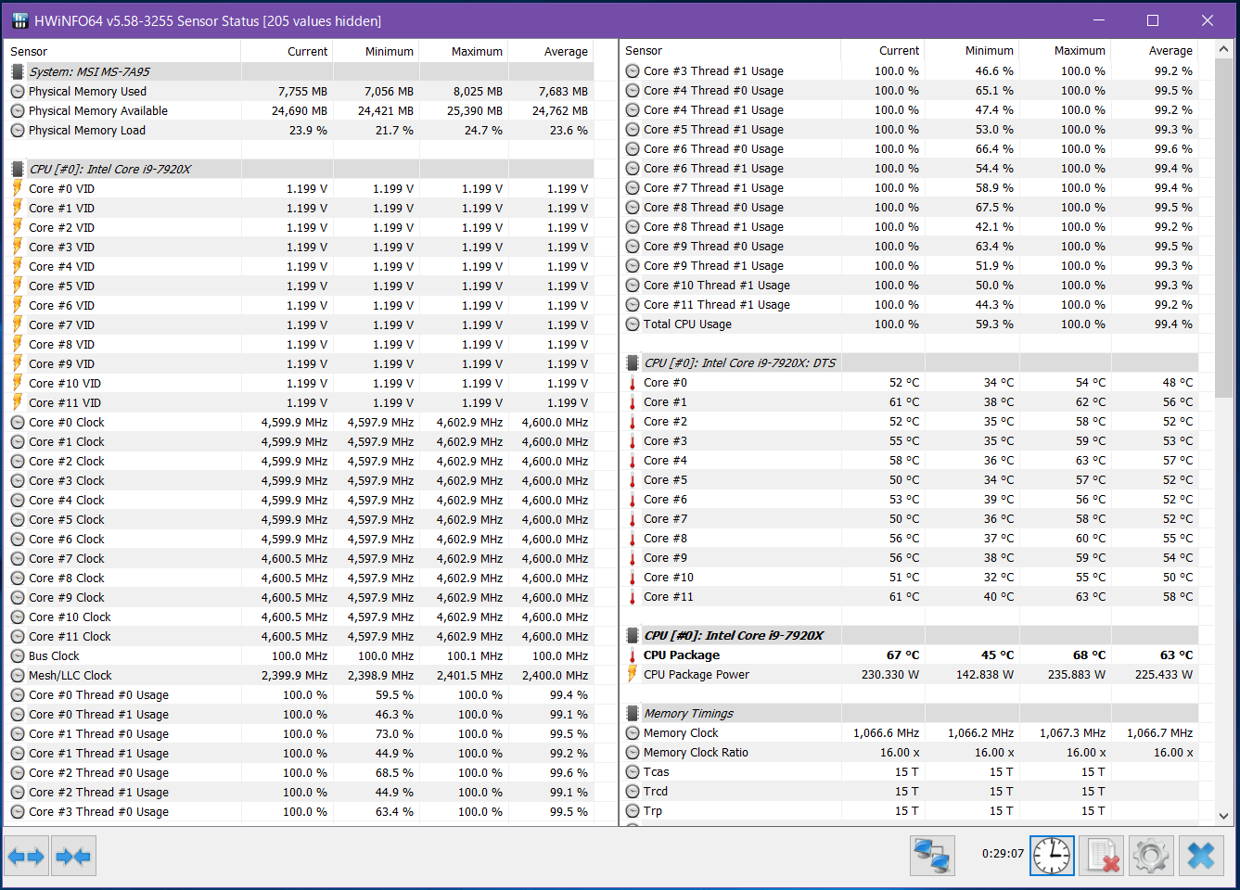The height and width of the screenshot is (890, 1240).
Task: Click the scrollbar down arrow
Action: tap(1223, 816)
